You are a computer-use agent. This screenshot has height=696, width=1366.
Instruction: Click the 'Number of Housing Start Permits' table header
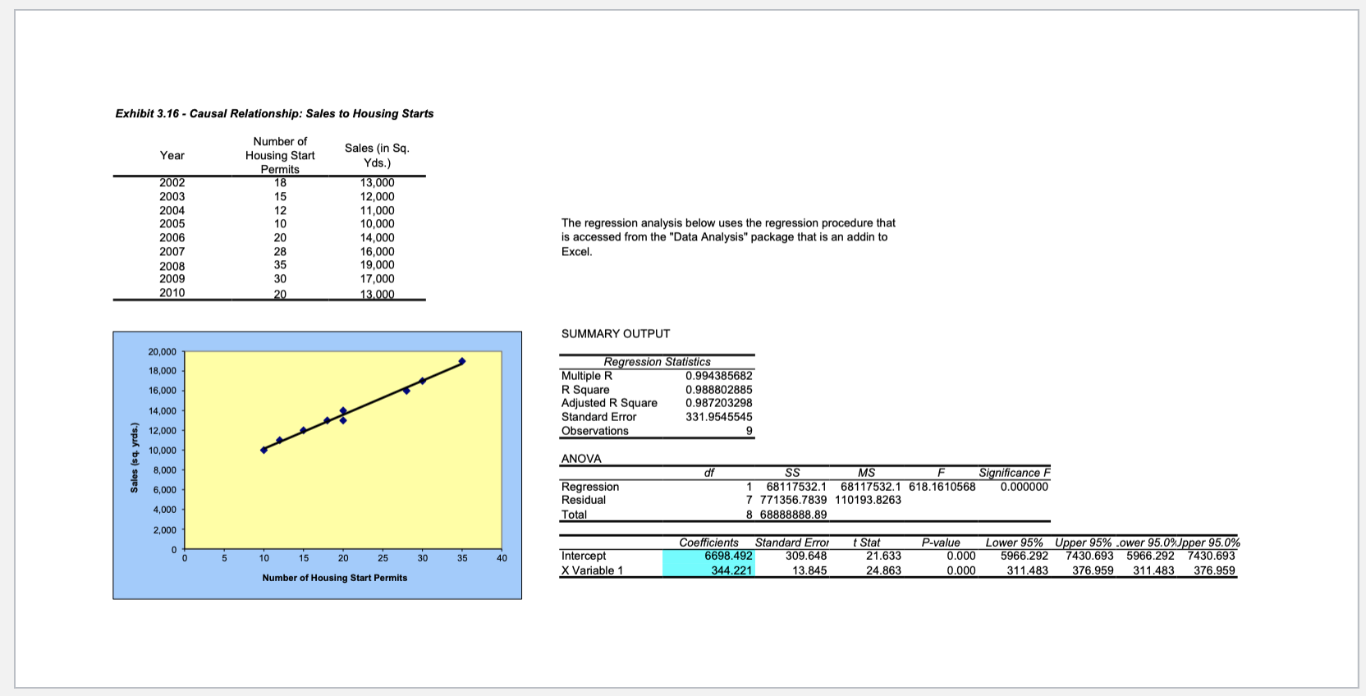click(x=280, y=155)
